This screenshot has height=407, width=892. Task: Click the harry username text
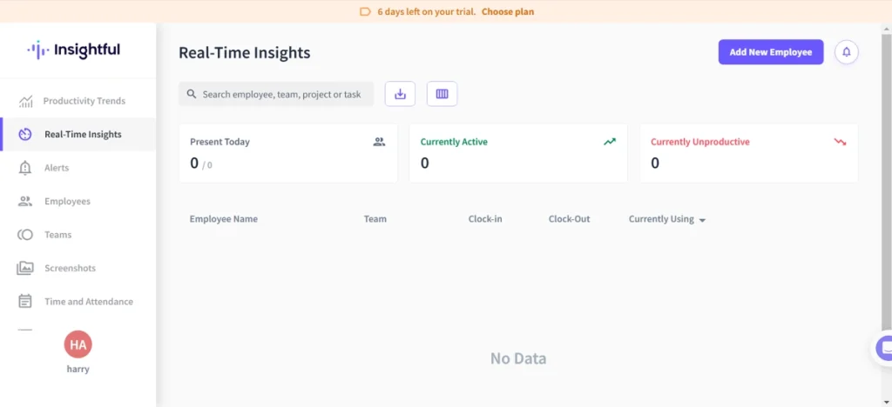(78, 369)
